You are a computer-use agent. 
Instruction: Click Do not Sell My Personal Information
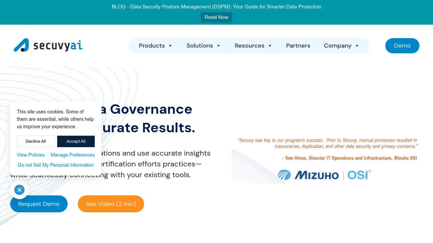[56, 165]
